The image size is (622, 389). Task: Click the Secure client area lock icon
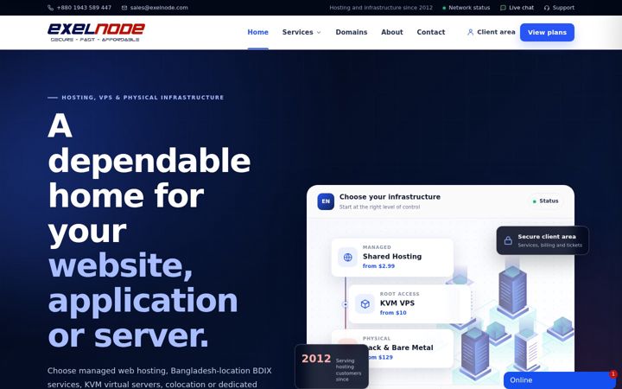point(508,240)
